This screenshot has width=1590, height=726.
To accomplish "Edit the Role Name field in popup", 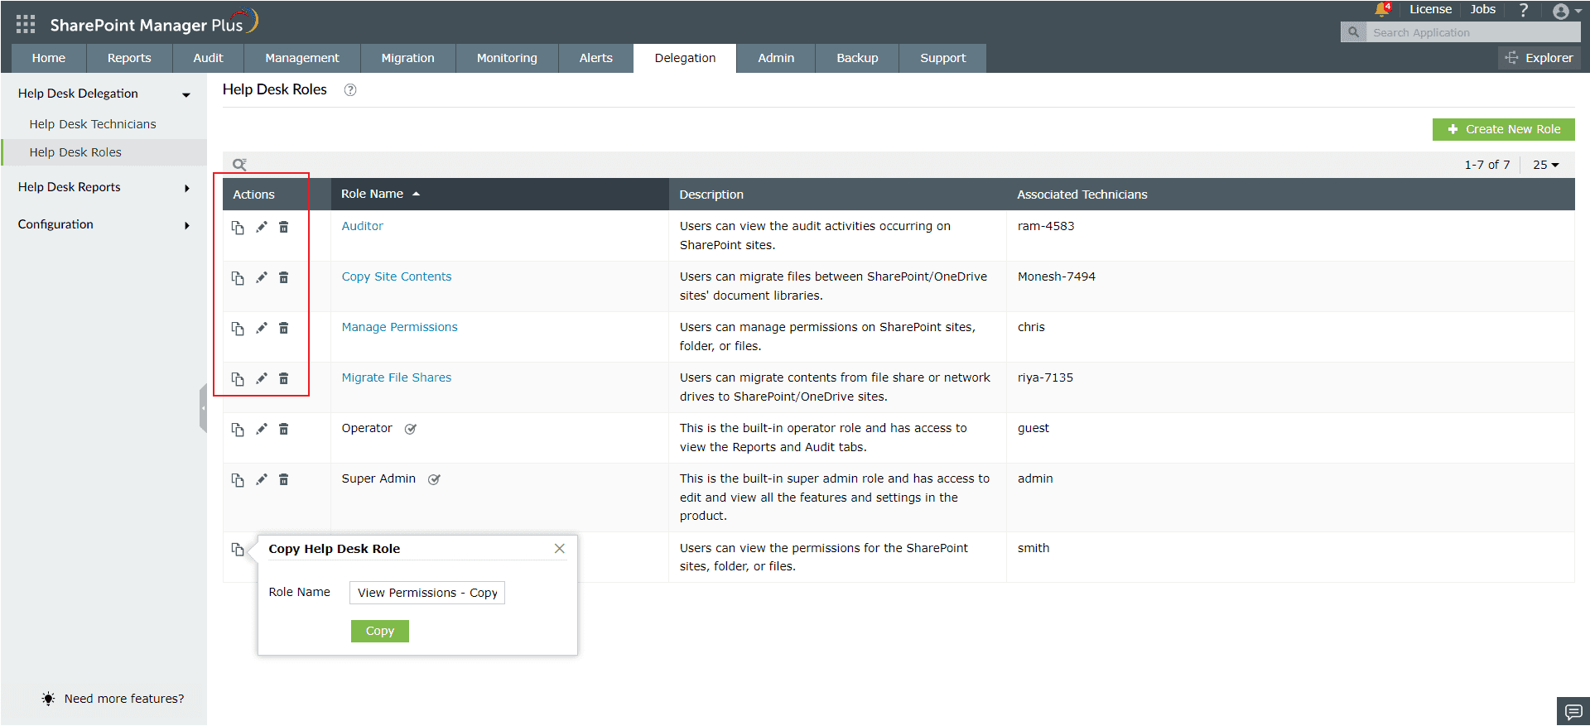I will tap(427, 593).
